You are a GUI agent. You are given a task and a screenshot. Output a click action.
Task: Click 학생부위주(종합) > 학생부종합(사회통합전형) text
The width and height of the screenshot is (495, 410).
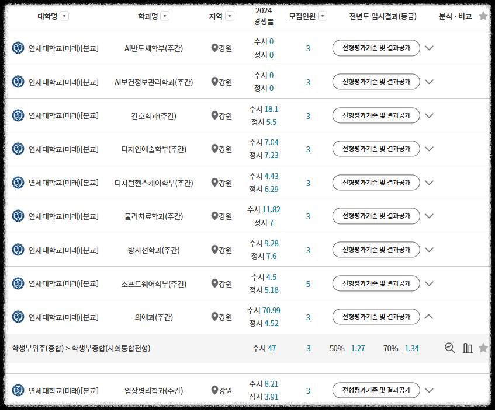coord(81,348)
